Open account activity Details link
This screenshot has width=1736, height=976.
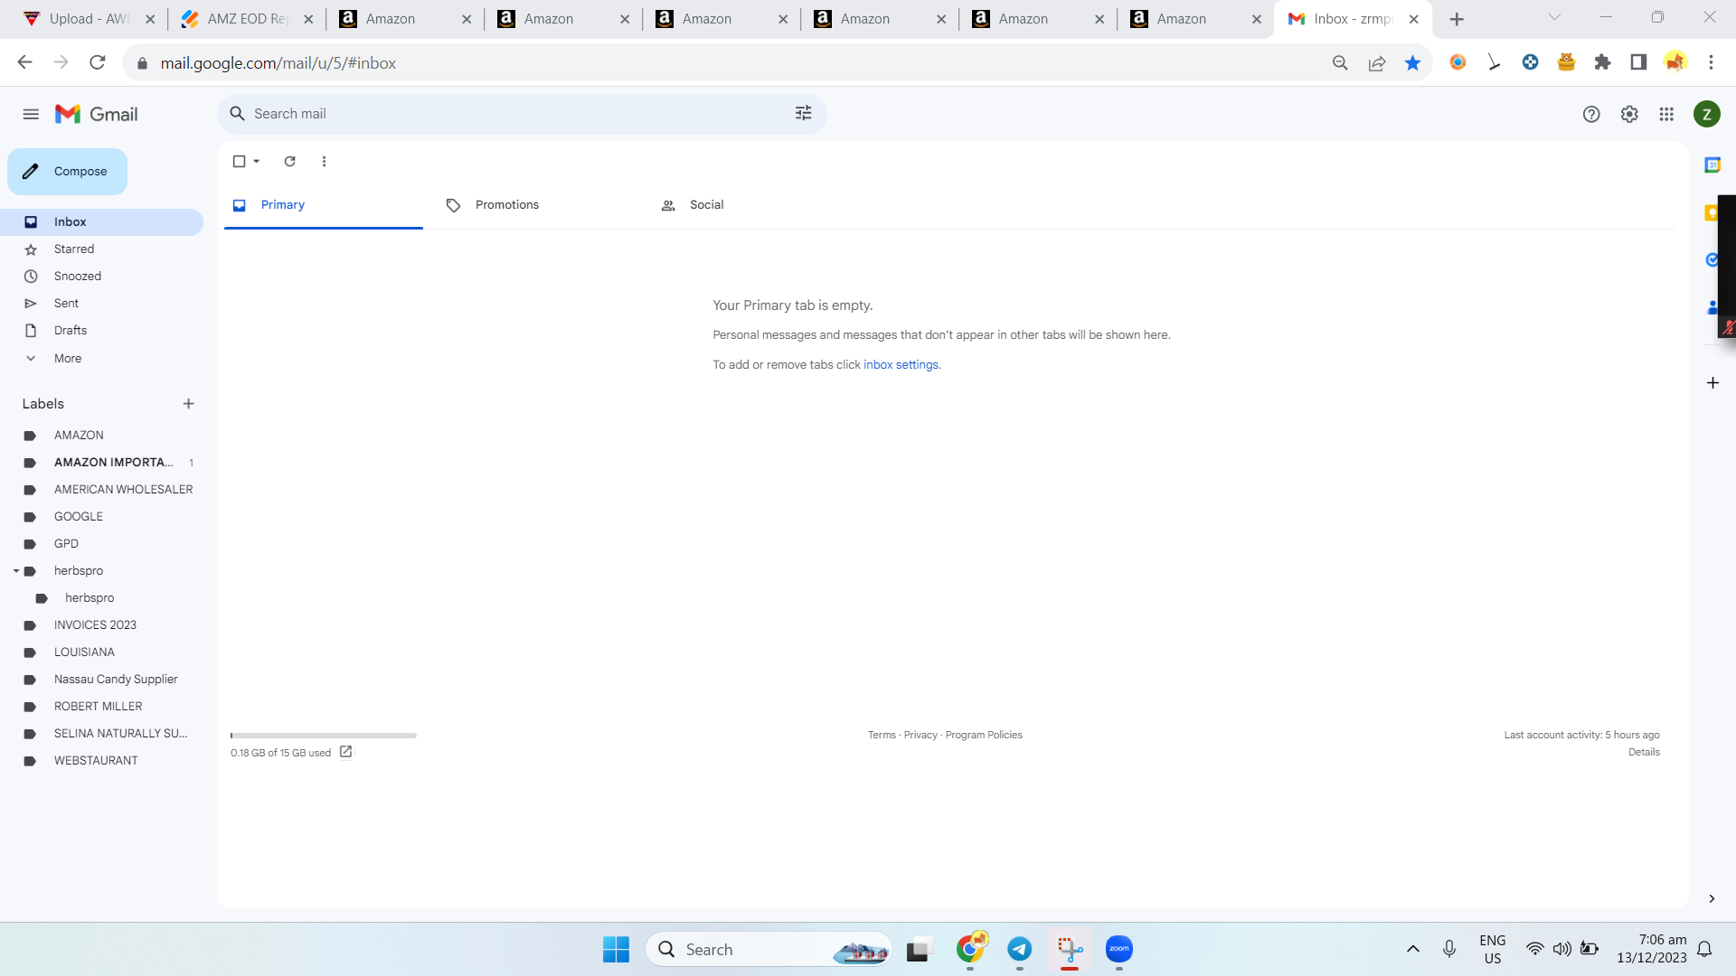pos(1644,753)
